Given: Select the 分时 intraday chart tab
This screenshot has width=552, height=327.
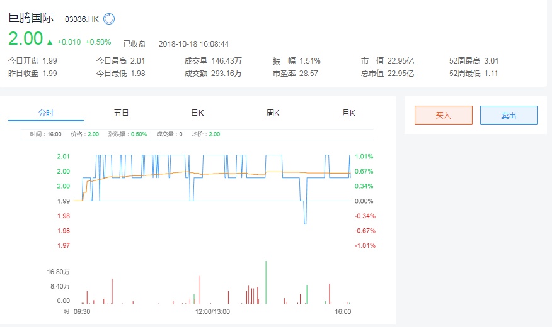Looking at the screenshot, I should coord(46,113).
